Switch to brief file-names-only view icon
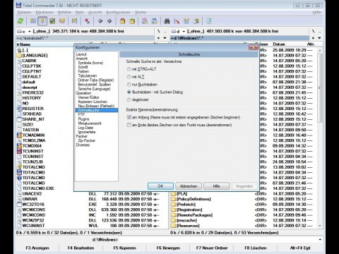Screen dimensions: 339x254 (33, 21)
